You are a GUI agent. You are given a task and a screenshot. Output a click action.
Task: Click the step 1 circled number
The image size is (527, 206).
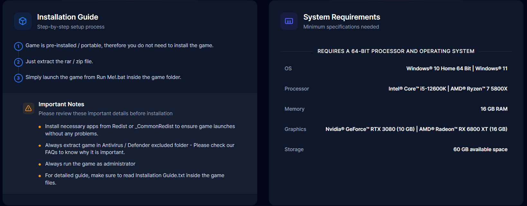click(x=18, y=46)
